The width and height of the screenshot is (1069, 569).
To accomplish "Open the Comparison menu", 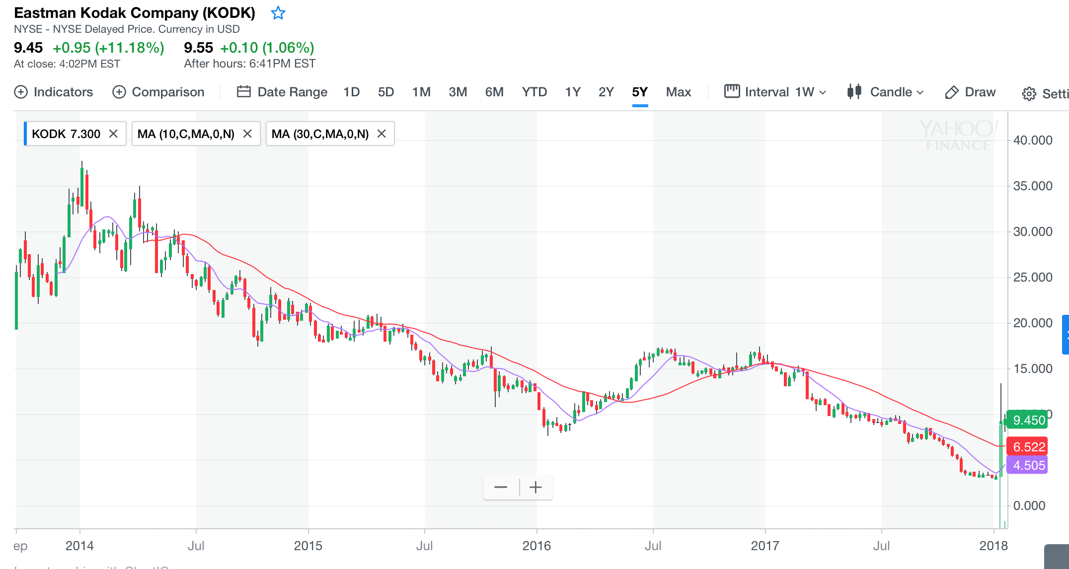I will coord(158,92).
